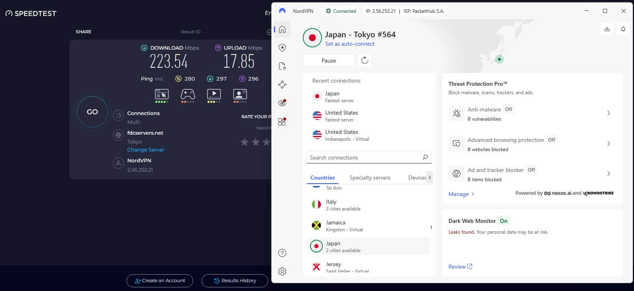Click the Speedtest Connections icon
The width and height of the screenshot is (634, 291).
point(118,116)
